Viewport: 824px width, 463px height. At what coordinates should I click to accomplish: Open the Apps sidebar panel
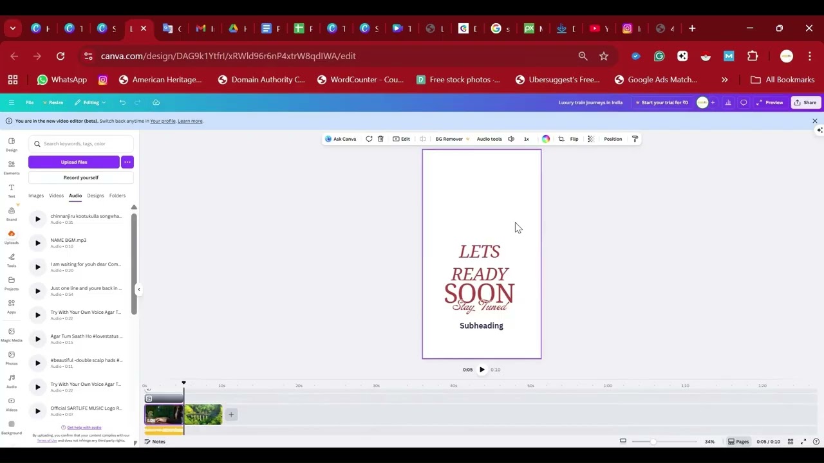click(x=12, y=307)
